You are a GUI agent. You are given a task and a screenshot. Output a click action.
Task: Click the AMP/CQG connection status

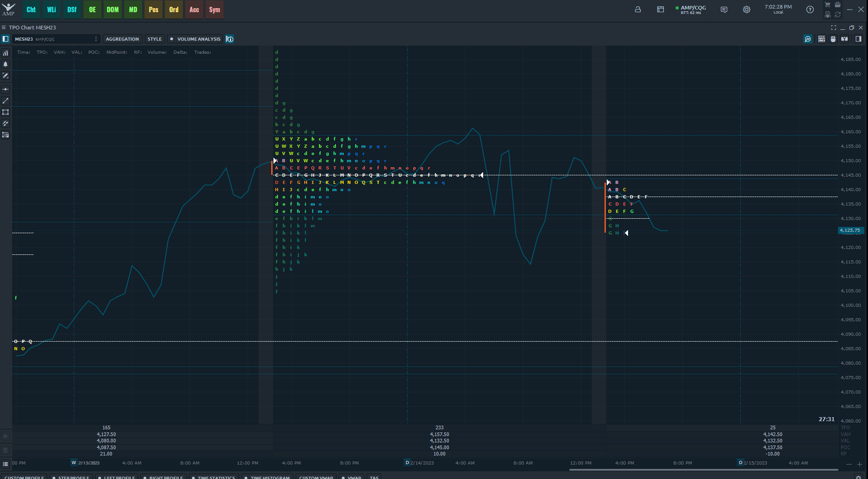[691, 9]
